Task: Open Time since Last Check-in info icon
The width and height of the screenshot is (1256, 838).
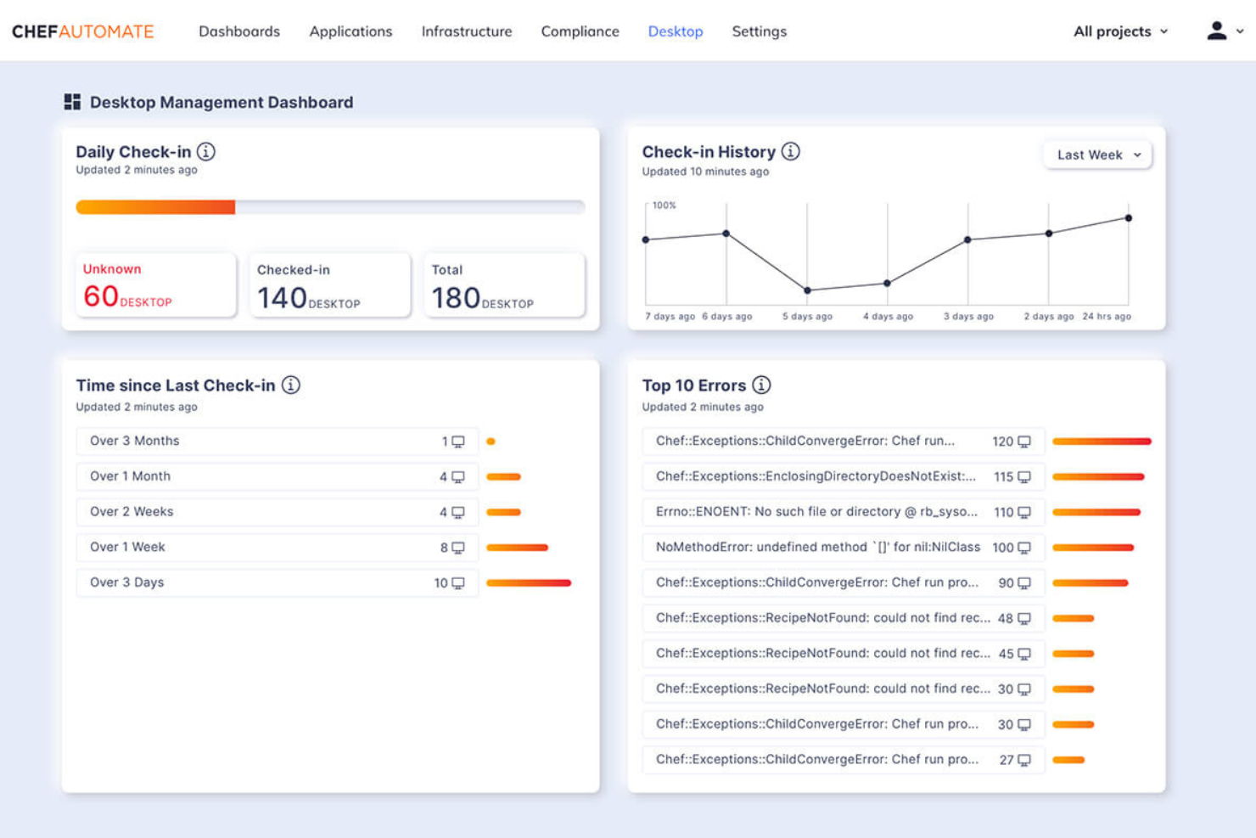Action: tap(291, 385)
